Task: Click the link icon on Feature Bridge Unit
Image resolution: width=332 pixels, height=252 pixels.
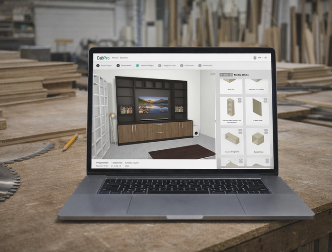Action: tap(240, 131)
